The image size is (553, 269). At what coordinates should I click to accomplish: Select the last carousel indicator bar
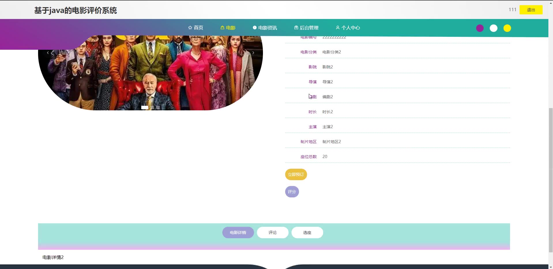point(158,107)
